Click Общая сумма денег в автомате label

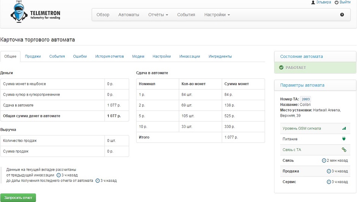(32, 116)
